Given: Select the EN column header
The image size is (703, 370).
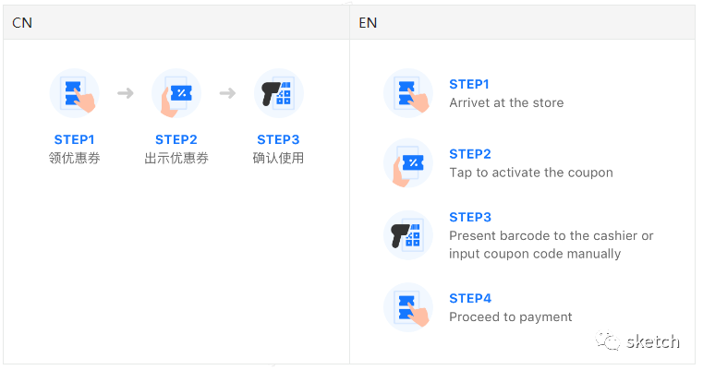Looking at the screenshot, I should pyautogui.click(x=368, y=22).
